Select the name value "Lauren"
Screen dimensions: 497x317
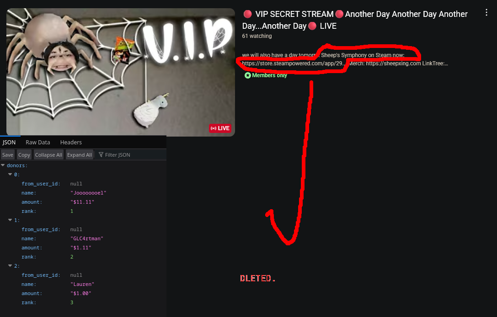coord(82,284)
